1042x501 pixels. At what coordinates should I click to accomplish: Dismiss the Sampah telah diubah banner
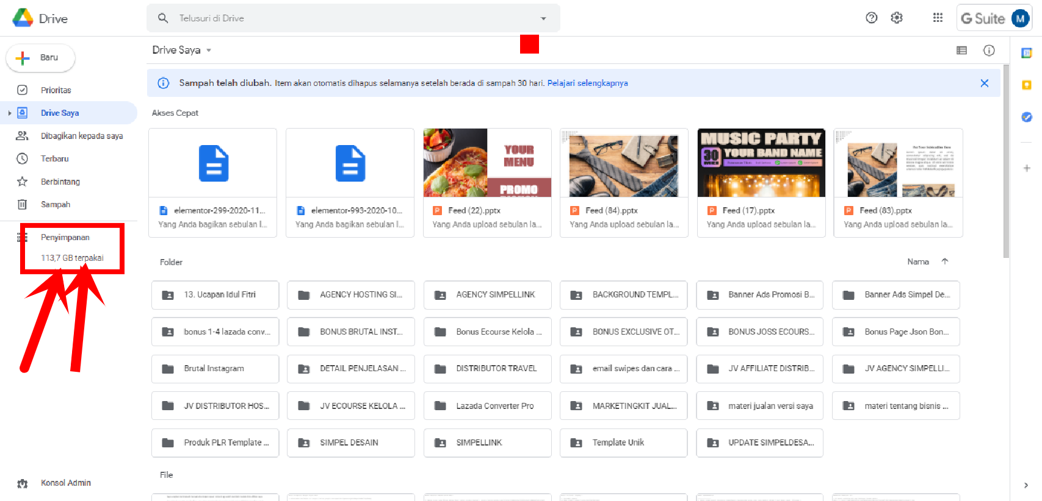(x=984, y=83)
